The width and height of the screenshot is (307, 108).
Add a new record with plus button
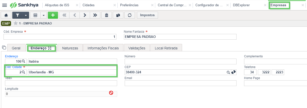(53, 15)
